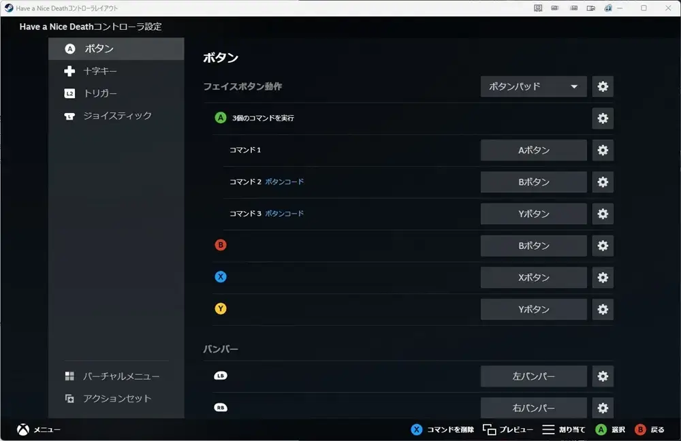The height and width of the screenshot is (441, 681).
Task: Open gear settings for コマンド 1
Action: [603, 150]
